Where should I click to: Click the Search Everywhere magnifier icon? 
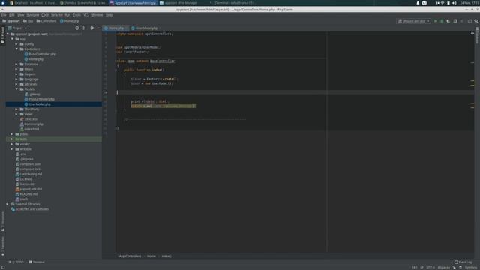coord(476,21)
